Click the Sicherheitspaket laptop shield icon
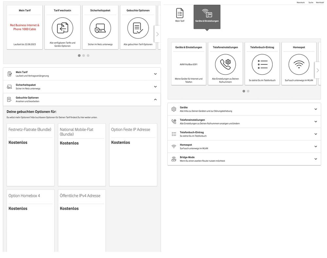Screen dimensions: 327x258 (x=100, y=28)
